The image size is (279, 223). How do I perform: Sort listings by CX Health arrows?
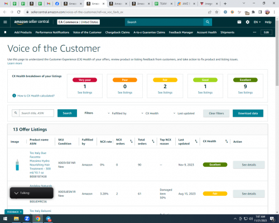[x=227, y=142]
